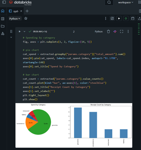Image resolution: width=141 pixels, height=150 pixels.
Task: Click the '# Spending by category' comment
Action: (39, 38)
